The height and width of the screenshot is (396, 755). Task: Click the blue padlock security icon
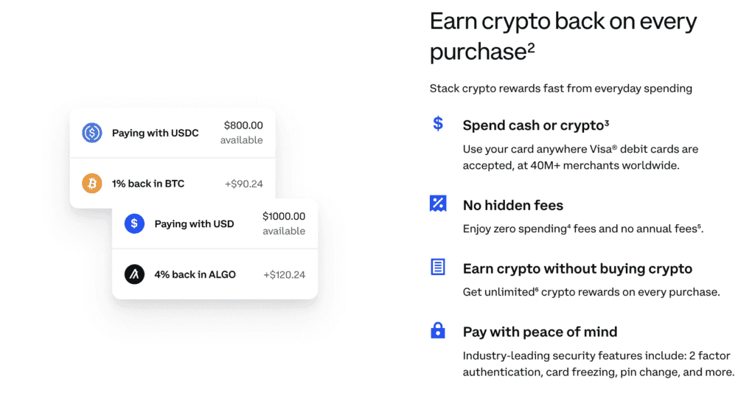tap(438, 330)
